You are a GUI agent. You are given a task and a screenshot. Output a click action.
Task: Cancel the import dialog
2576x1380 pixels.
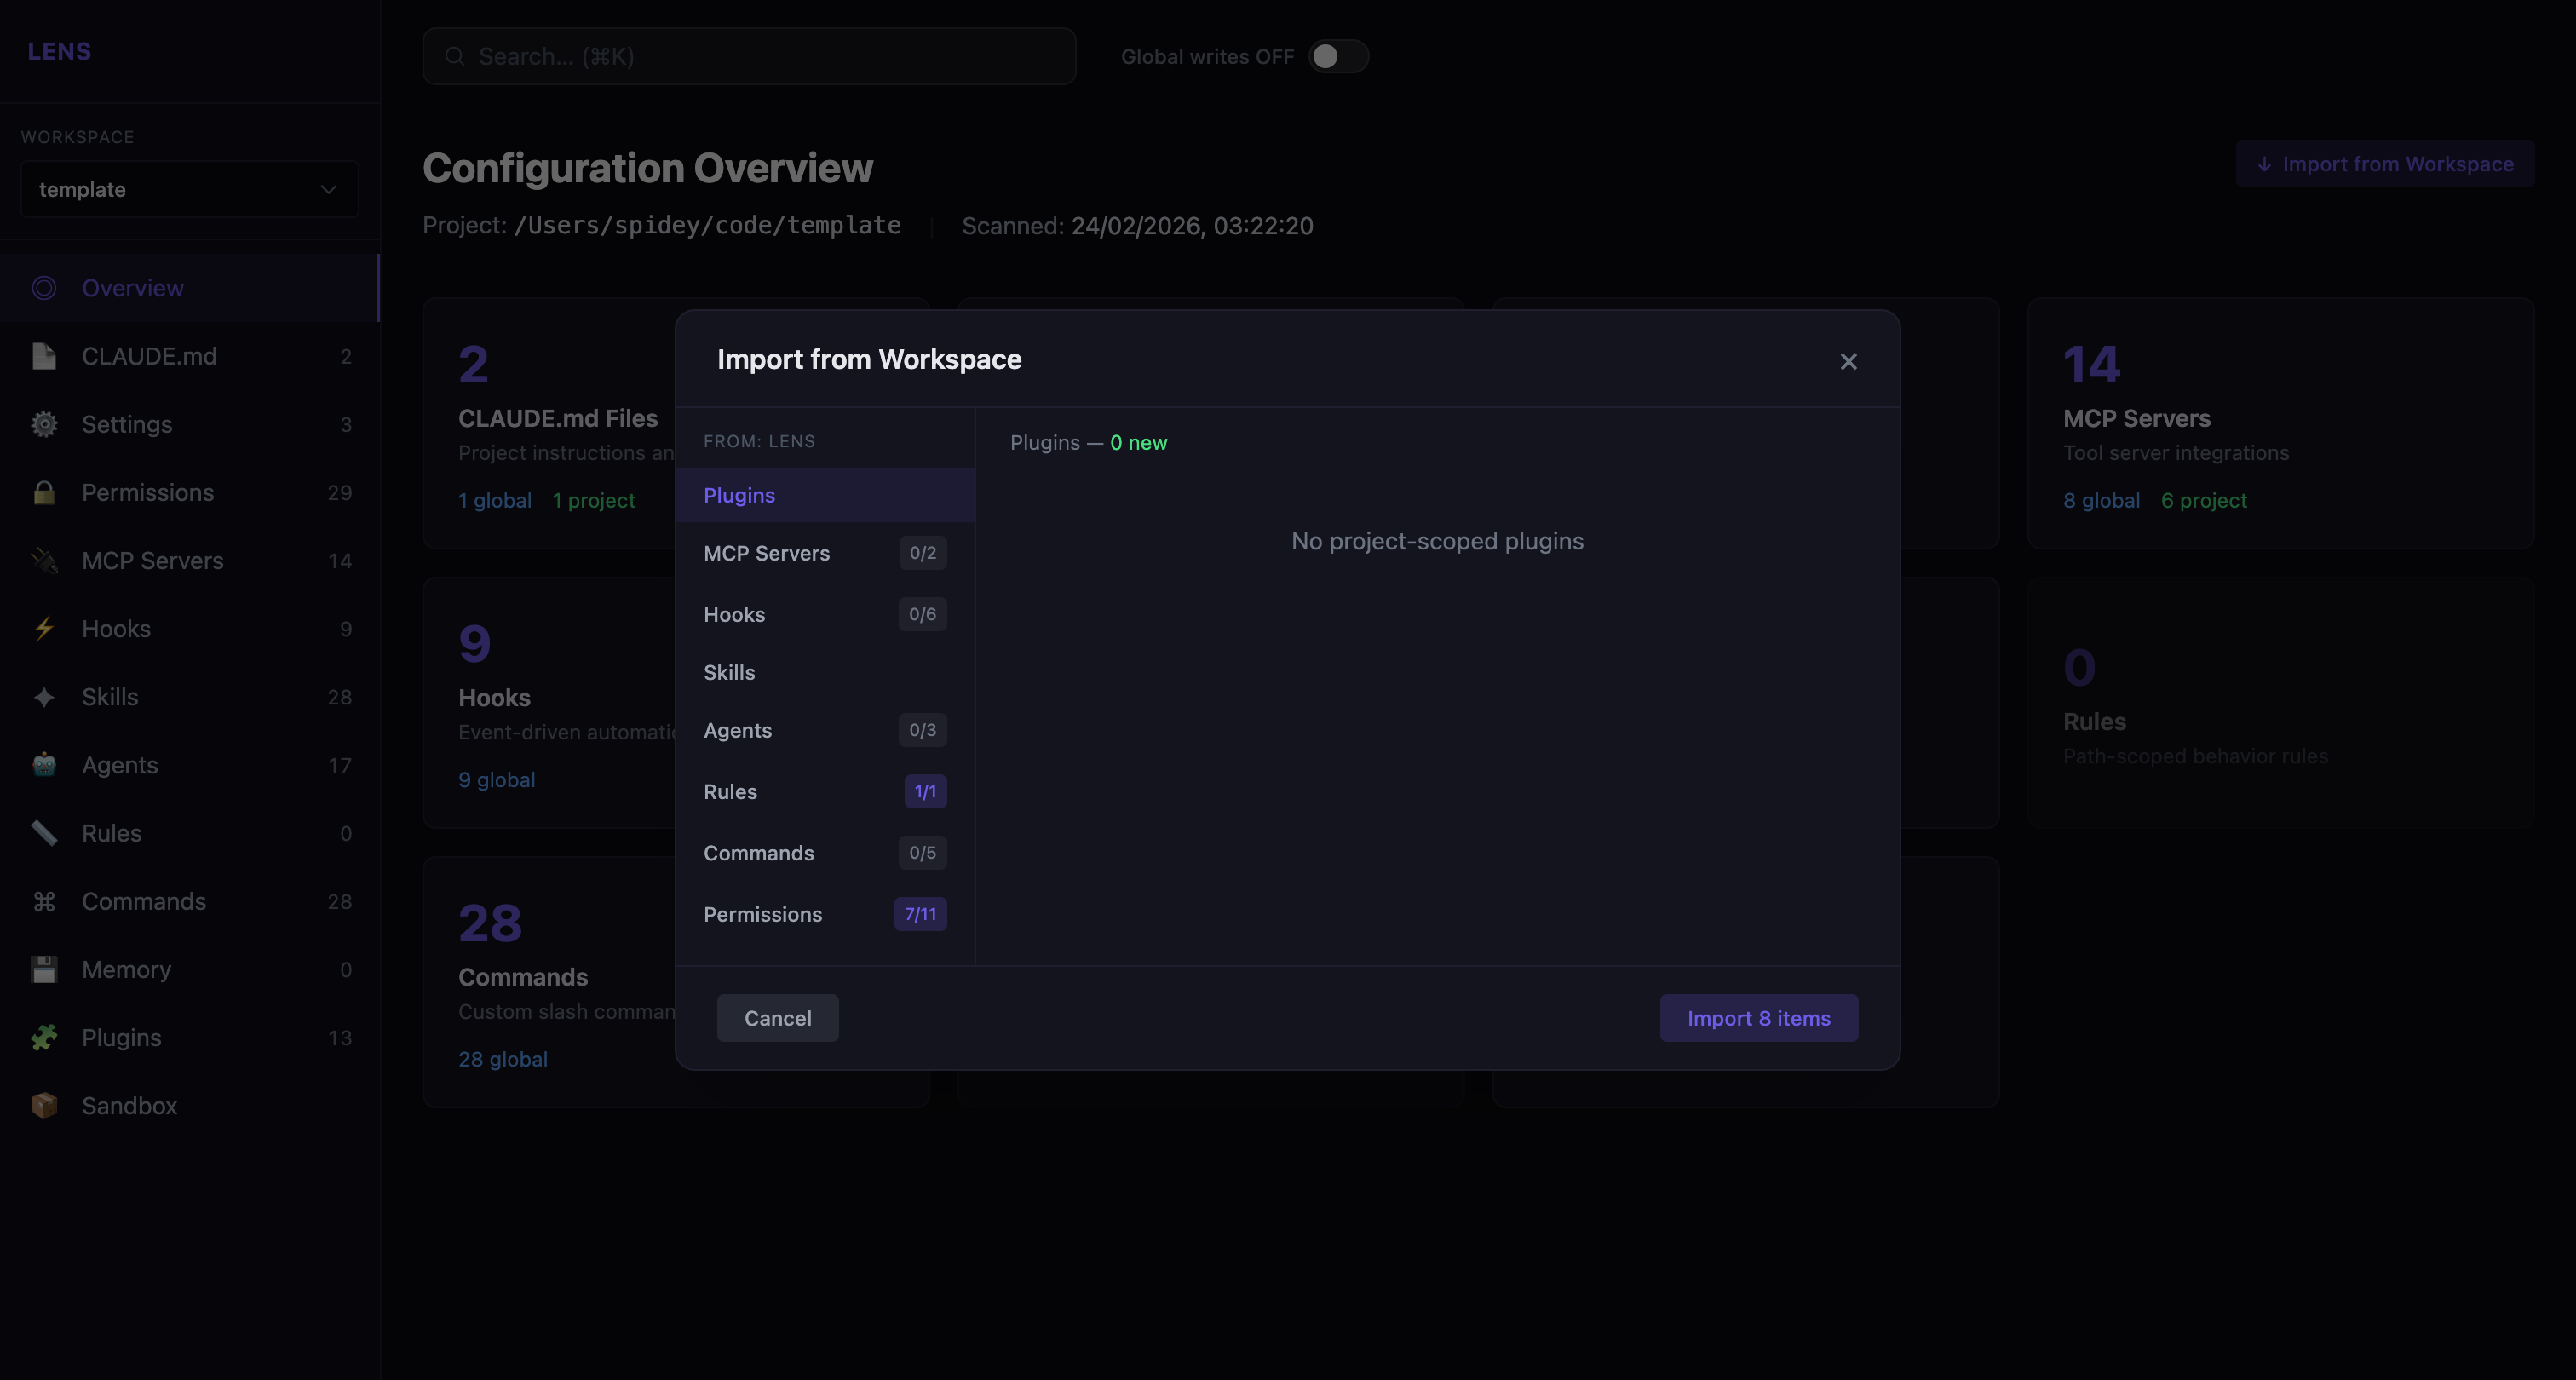coord(777,1018)
